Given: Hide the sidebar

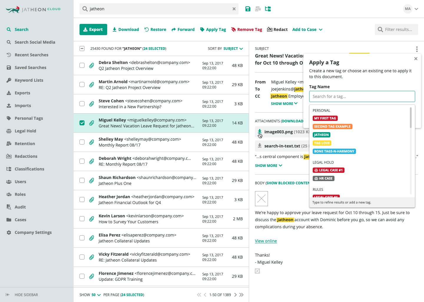Looking at the screenshot, I should click(22, 295).
